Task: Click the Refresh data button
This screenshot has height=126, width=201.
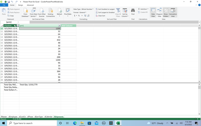Action: (59, 12)
